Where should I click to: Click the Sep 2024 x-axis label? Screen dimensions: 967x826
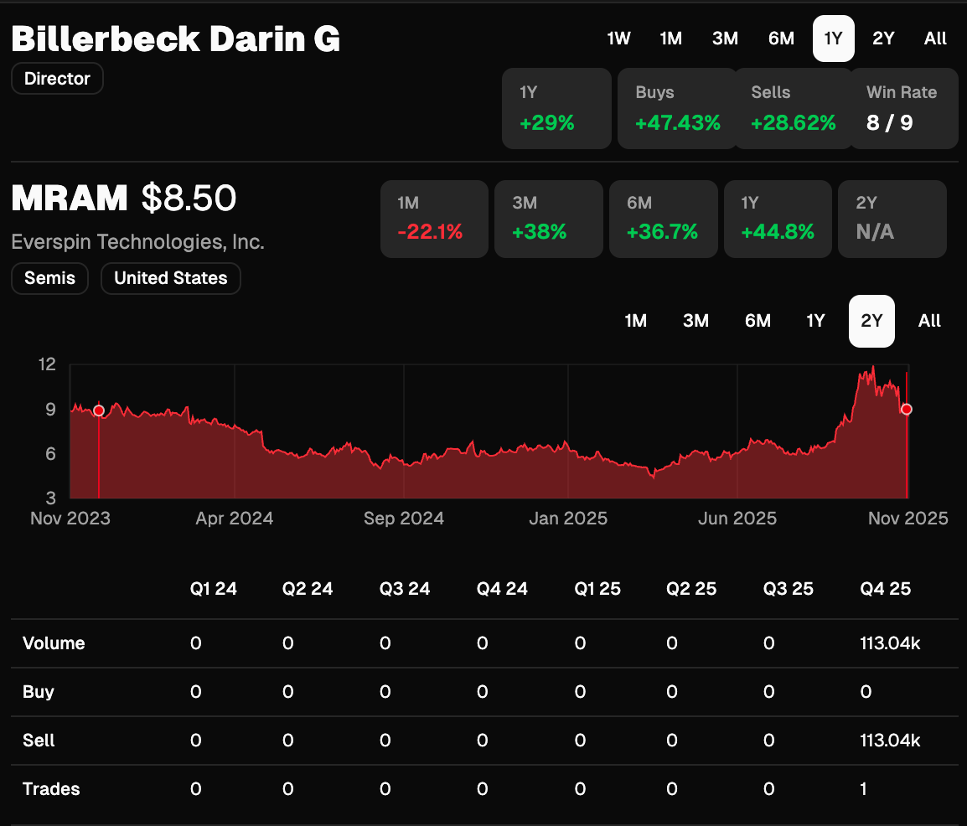(x=404, y=519)
